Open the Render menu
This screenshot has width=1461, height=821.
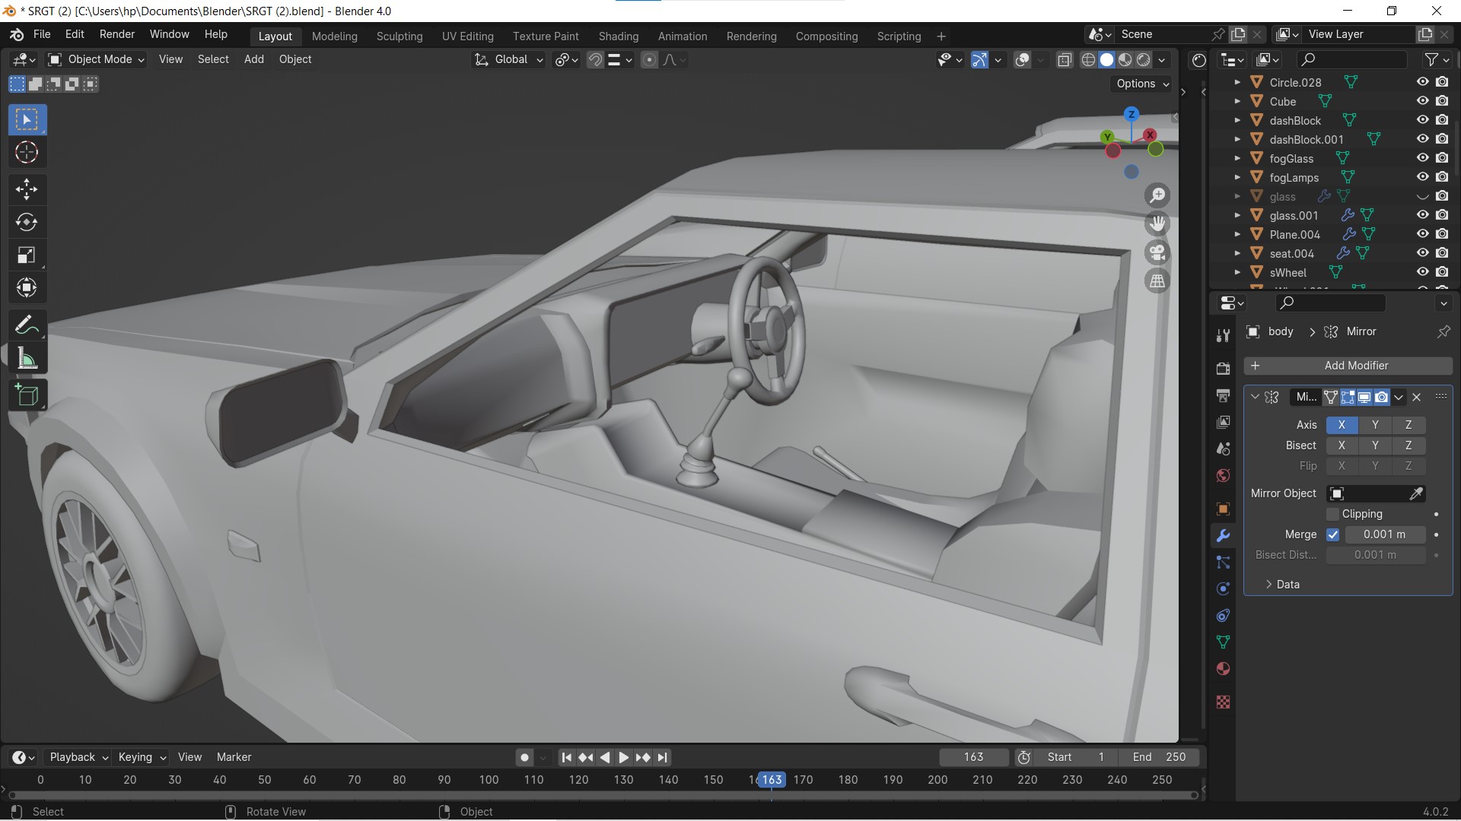[116, 34]
